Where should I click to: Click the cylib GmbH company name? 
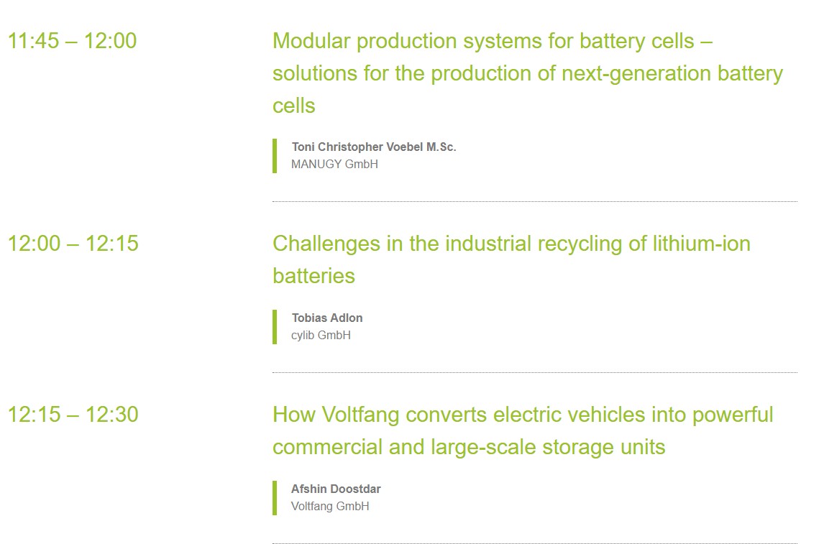321,336
